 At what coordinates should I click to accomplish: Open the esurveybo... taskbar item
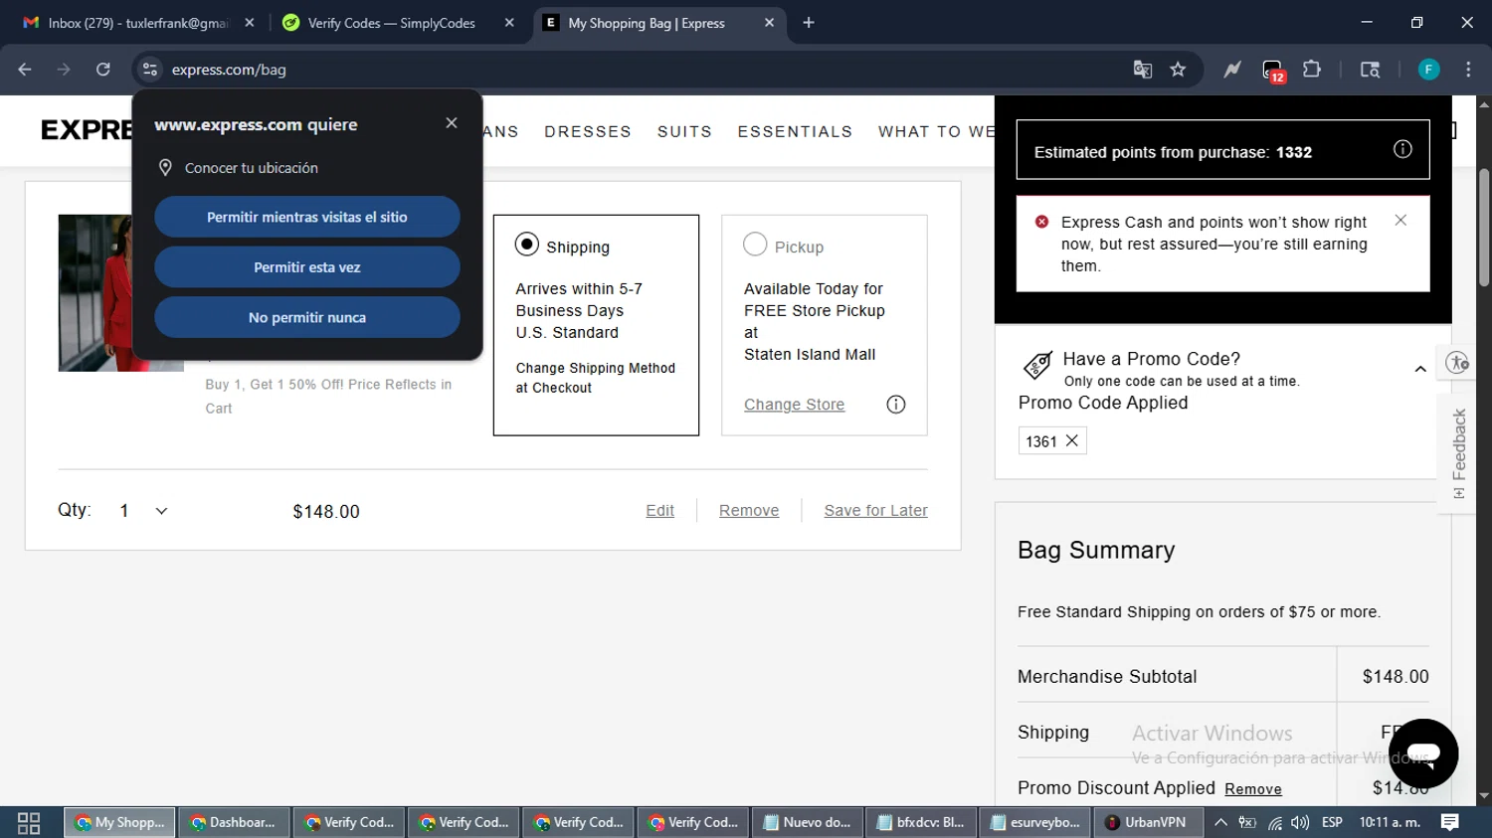click(1036, 823)
